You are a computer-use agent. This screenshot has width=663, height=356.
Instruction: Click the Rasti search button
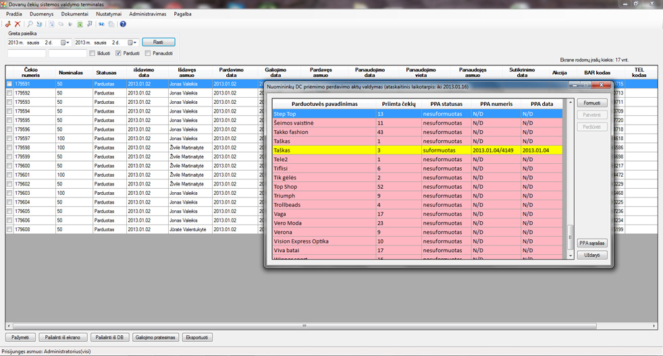point(159,42)
